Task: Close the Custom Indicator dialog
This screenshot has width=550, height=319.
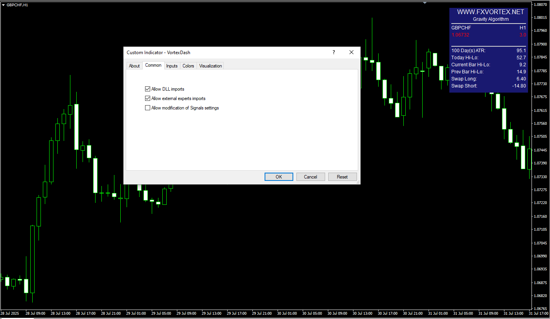Action: 351,52
